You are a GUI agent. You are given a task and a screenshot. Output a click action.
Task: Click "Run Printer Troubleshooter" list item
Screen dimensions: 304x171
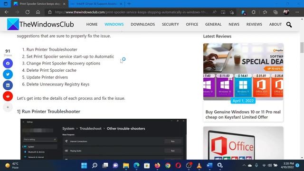click(x=52, y=49)
